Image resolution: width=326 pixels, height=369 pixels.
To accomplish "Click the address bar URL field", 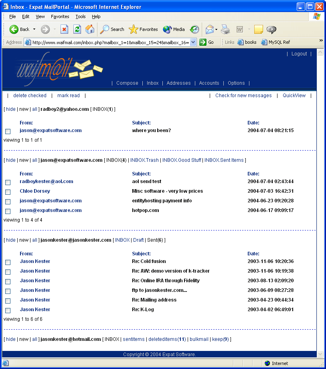I will tap(110, 42).
